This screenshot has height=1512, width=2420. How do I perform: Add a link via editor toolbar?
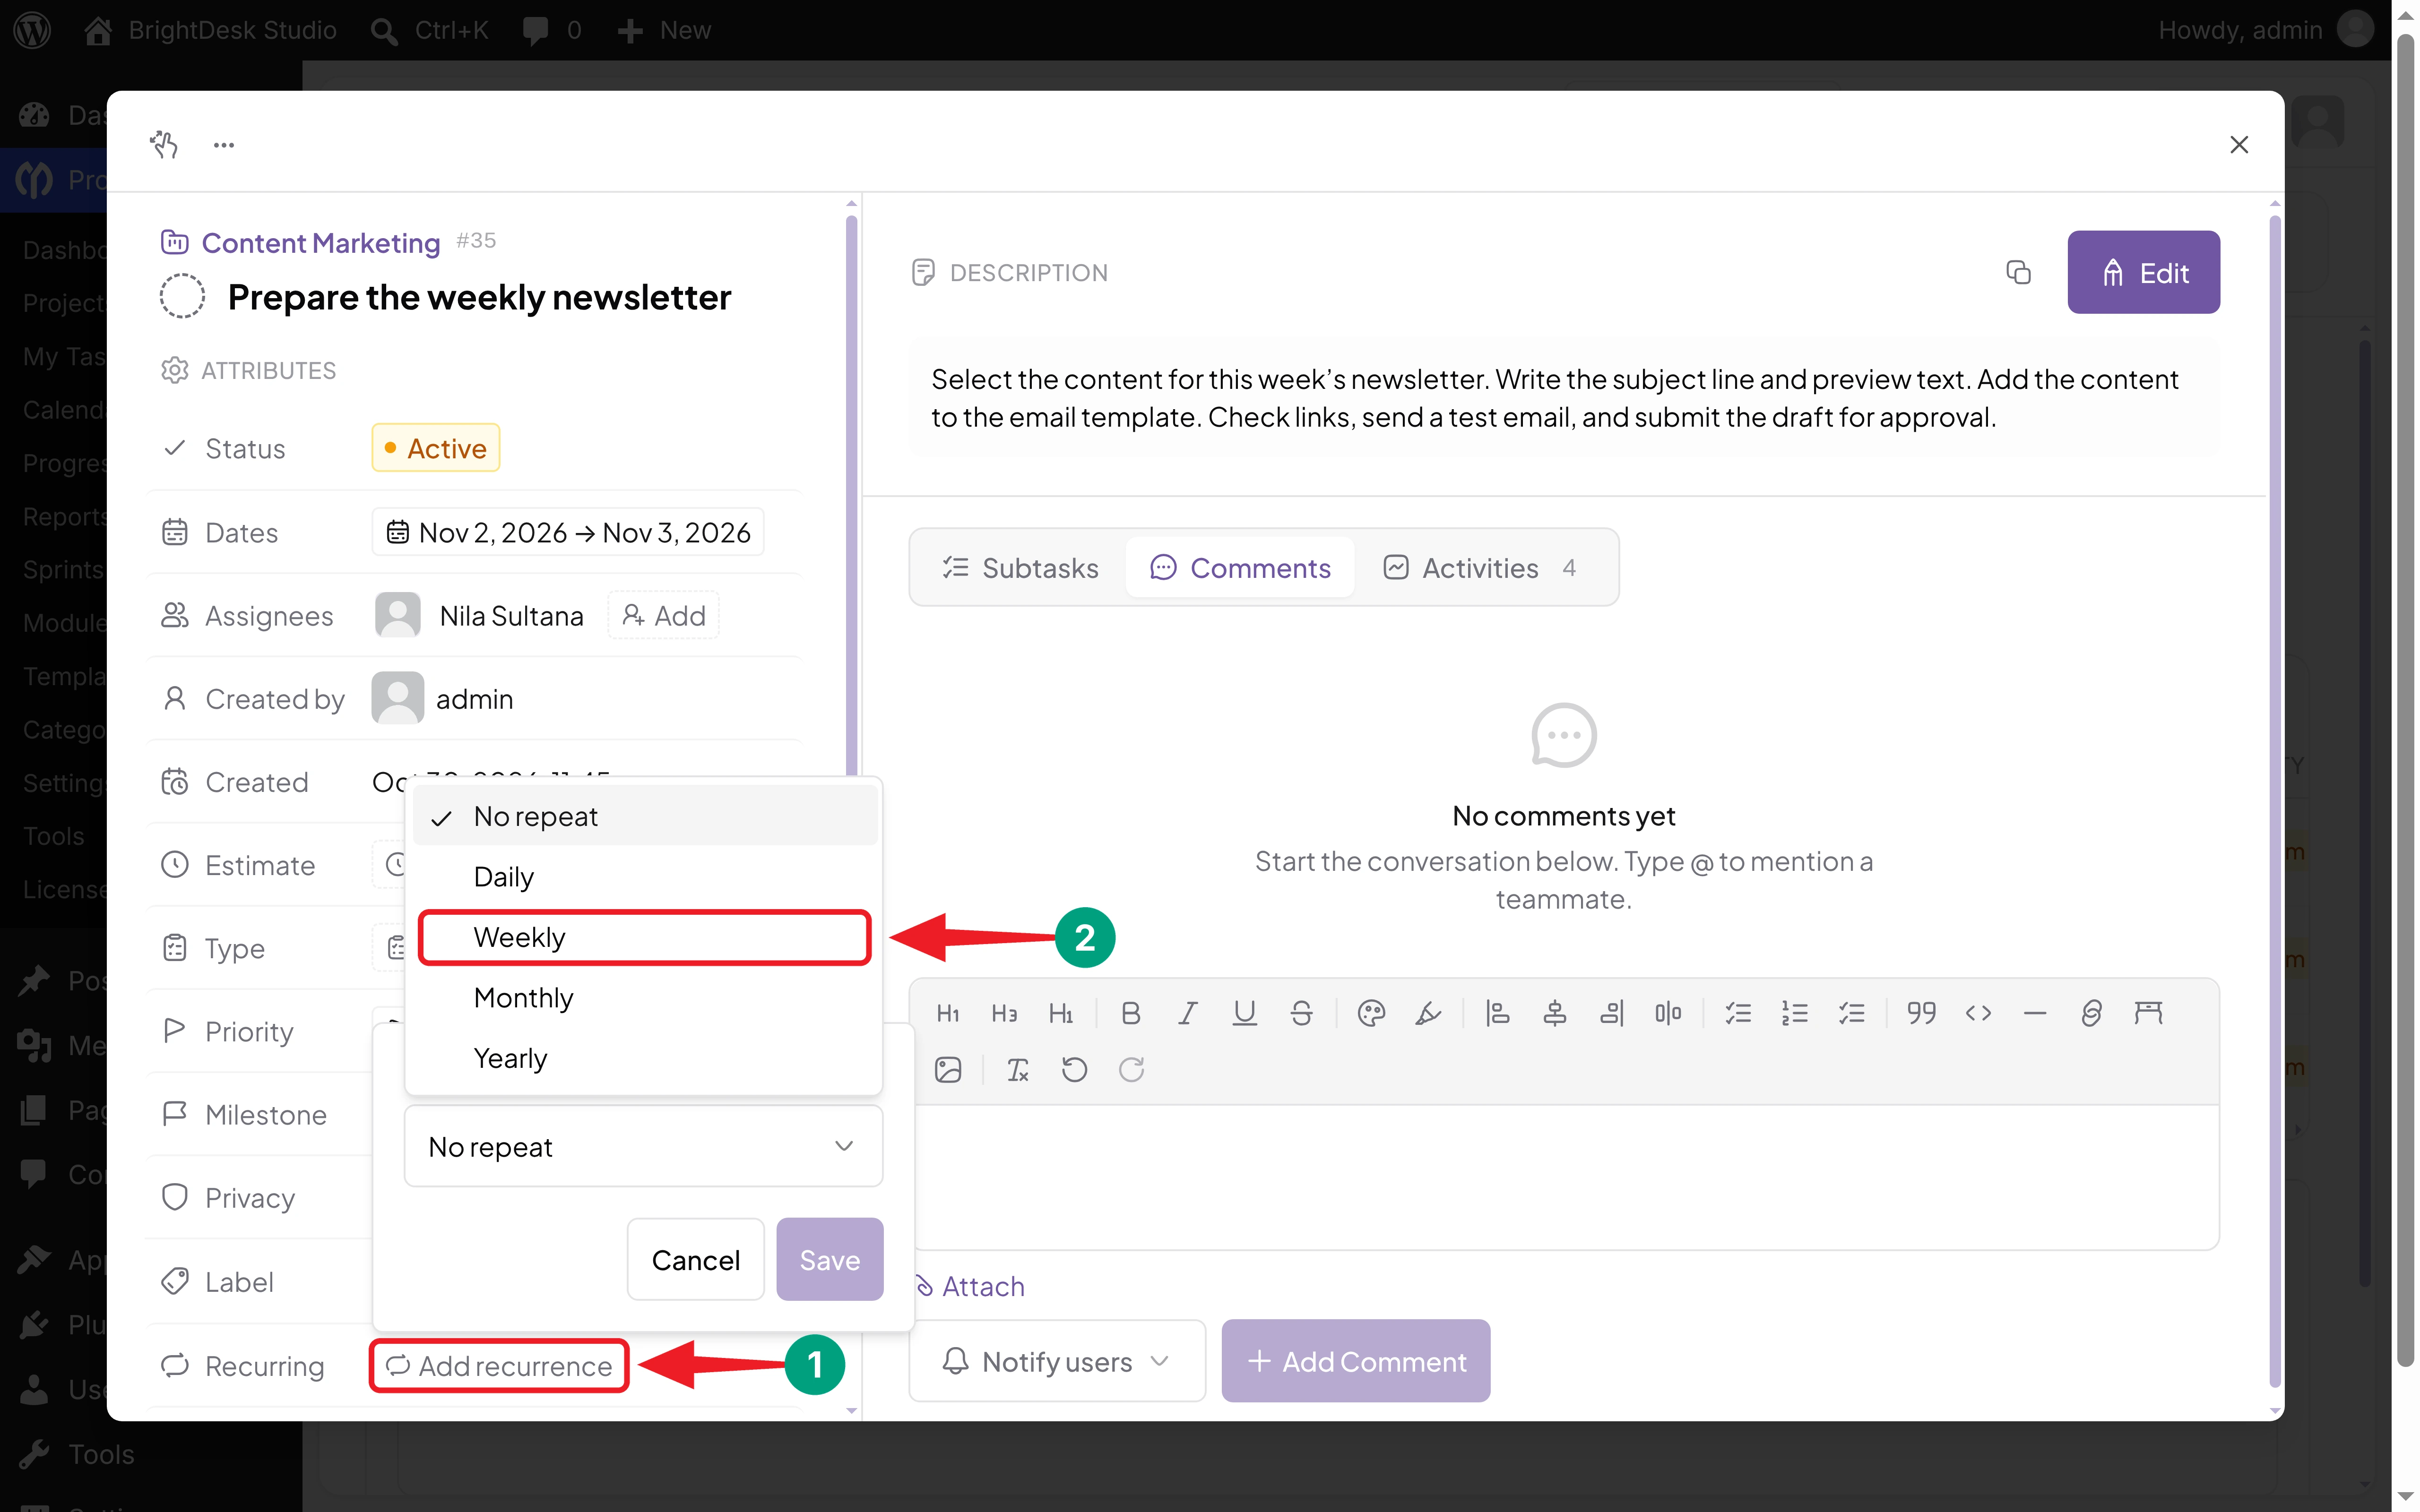tap(2091, 1013)
